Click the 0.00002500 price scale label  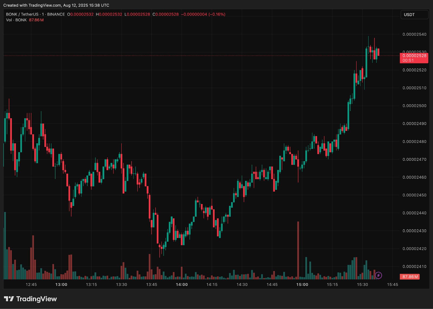coord(414,106)
